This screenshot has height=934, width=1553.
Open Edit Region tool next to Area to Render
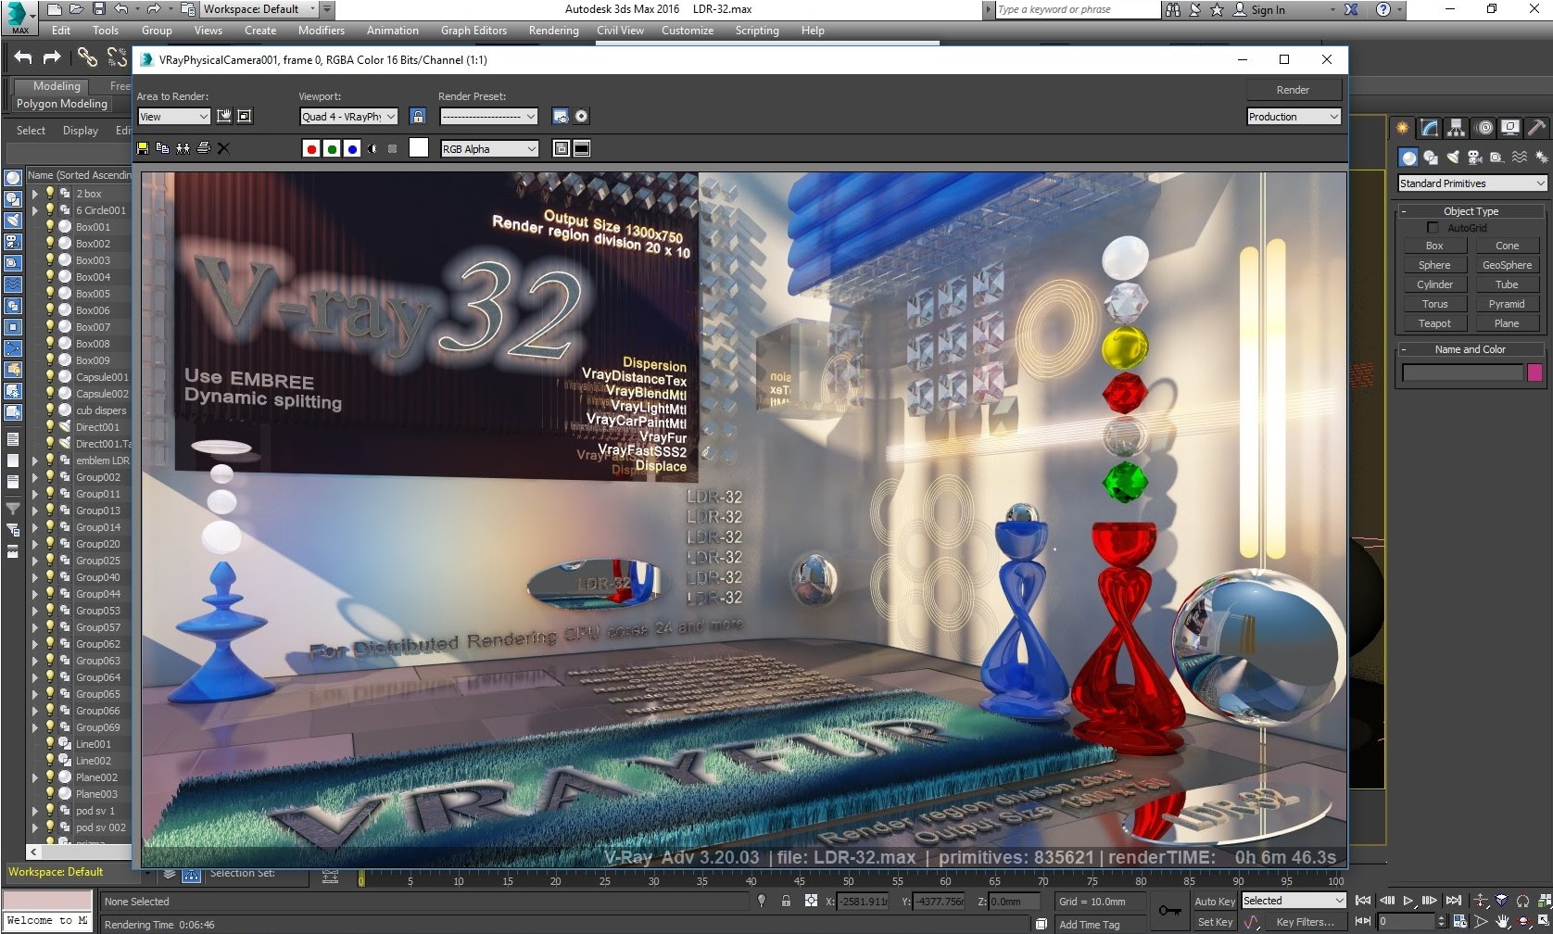click(224, 116)
